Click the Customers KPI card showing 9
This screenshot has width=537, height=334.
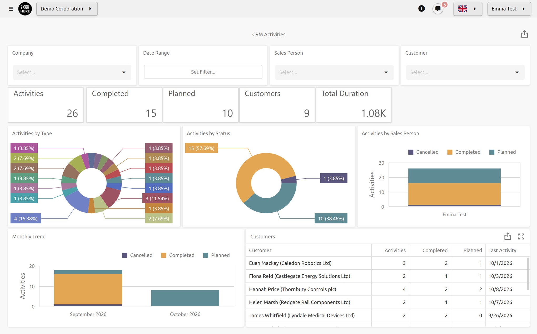click(277, 105)
